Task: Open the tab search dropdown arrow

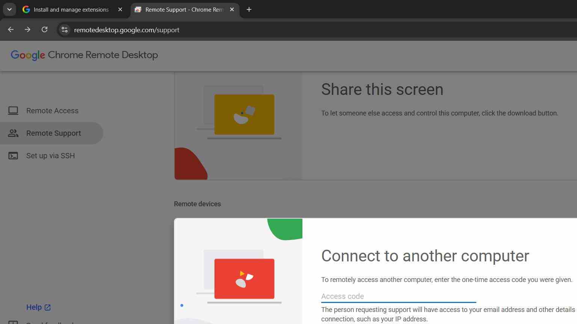Action: coord(9,9)
